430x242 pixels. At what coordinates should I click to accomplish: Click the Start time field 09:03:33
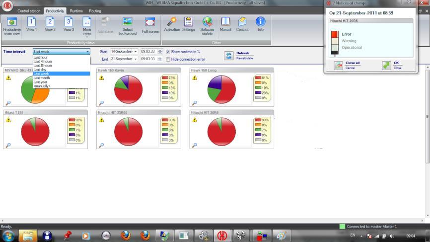148,52
